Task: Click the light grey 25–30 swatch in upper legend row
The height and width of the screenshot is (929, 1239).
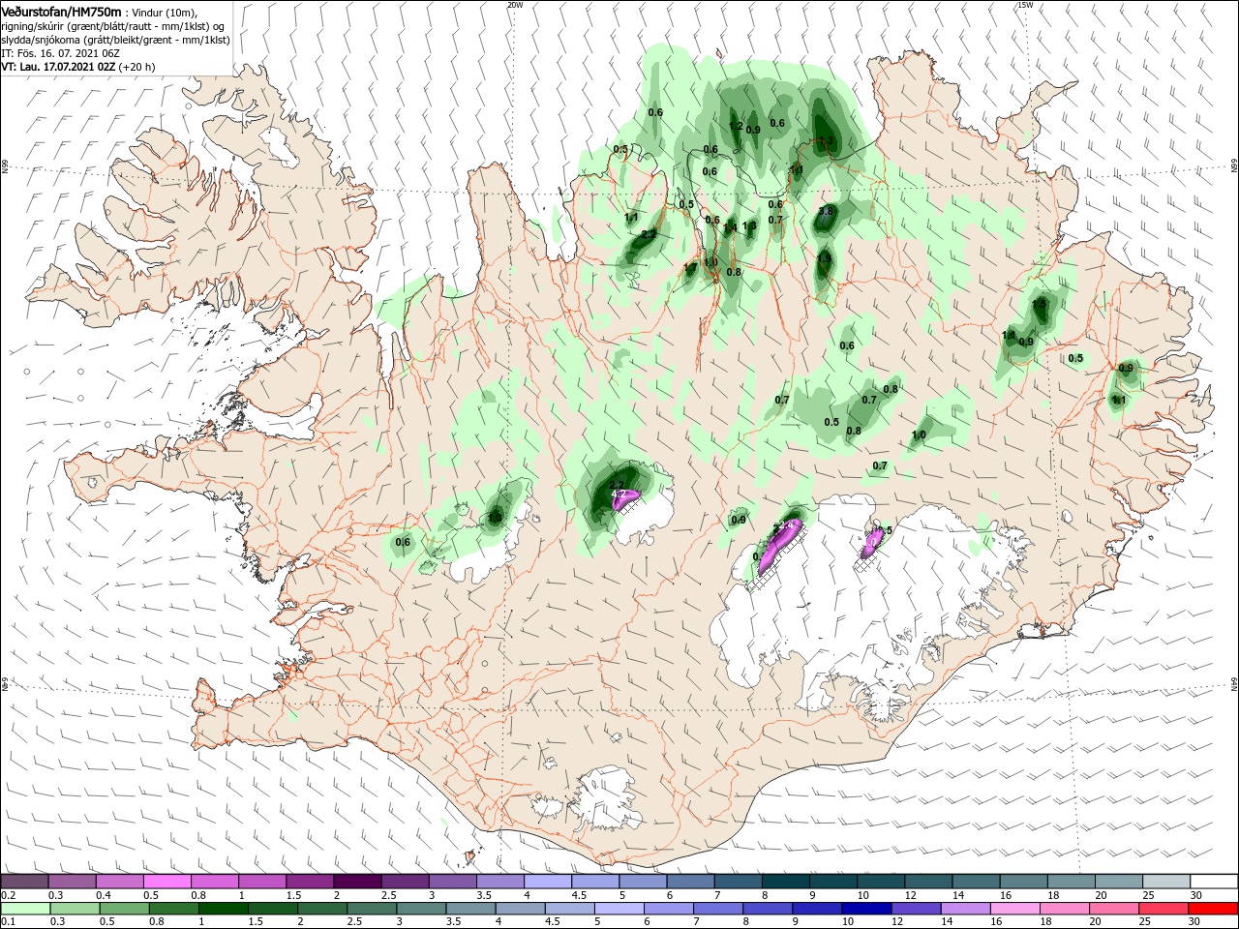Action: (1166, 882)
